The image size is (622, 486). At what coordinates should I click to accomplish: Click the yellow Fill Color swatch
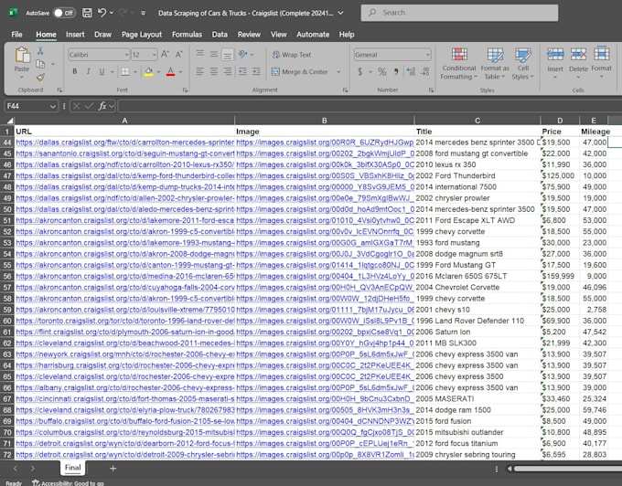tap(149, 71)
